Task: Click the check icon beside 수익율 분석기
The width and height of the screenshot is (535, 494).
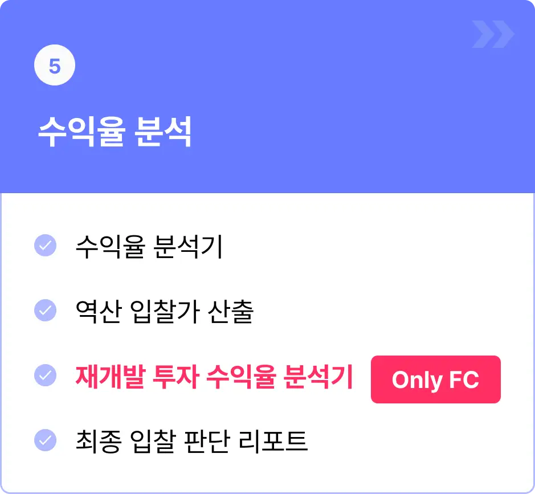Action: pyautogui.click(x=46, y=246)
